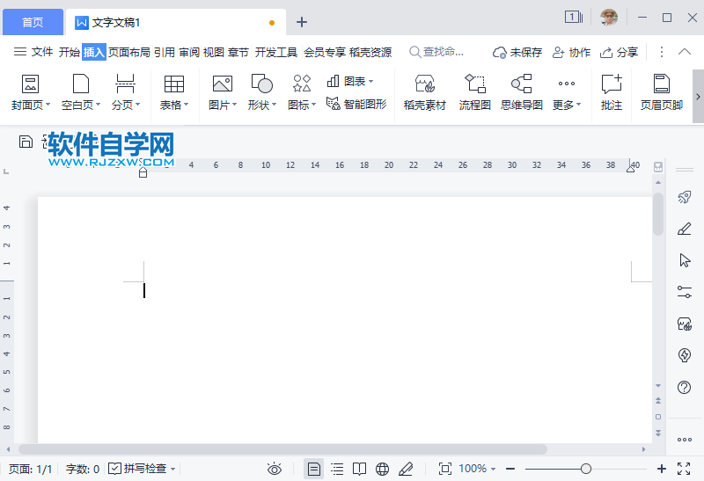Expand the 表格 dropdown arrow

[186, 105]
